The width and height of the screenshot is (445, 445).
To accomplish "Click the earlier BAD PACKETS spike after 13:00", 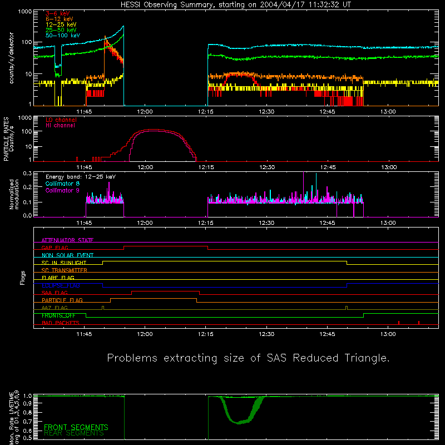I will click(399, 323).
